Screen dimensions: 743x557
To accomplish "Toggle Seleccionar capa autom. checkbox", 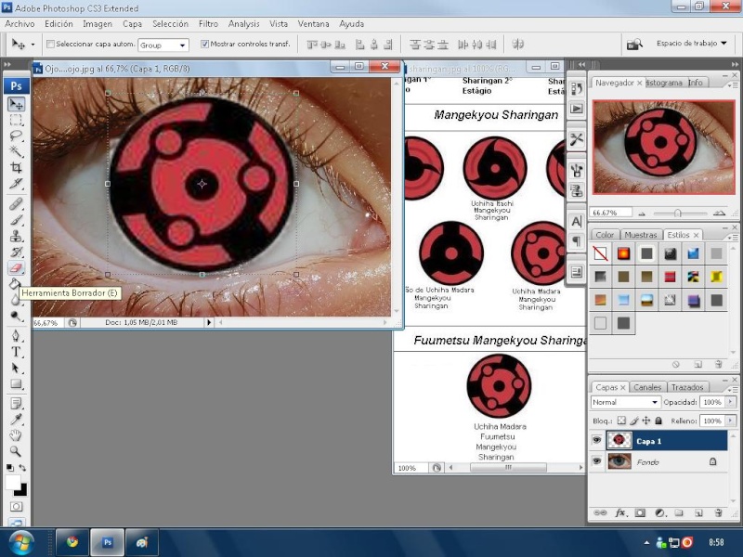I will click(50, 44).
